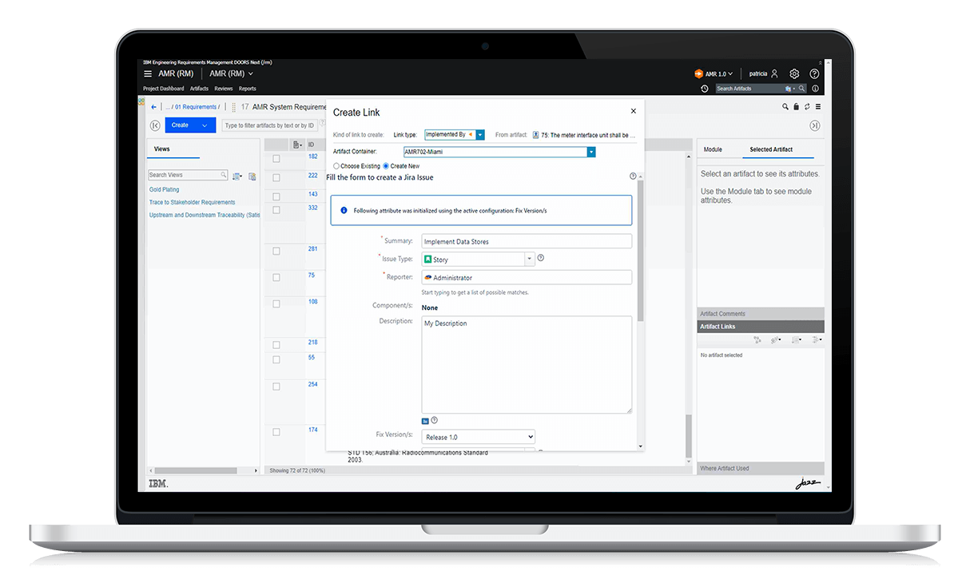
Task: Click the module refresh icon
Action: (807, 107)
